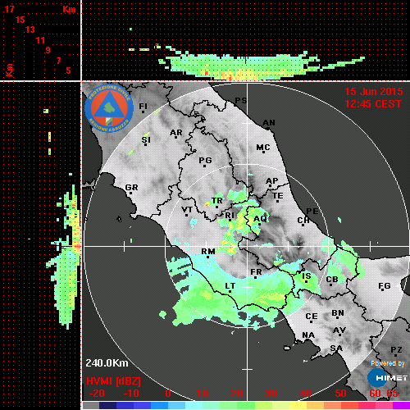Click the HVMI [dBZ] legend title
The width and height of the screenshot is (410, 410).
tap(113, 381)
